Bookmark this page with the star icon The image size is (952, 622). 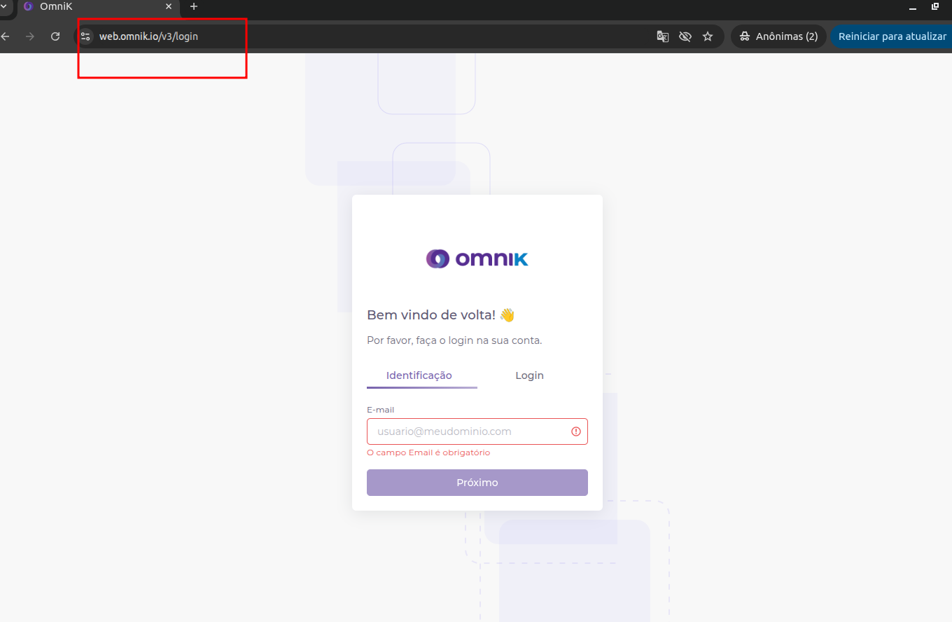pos(708,36)
